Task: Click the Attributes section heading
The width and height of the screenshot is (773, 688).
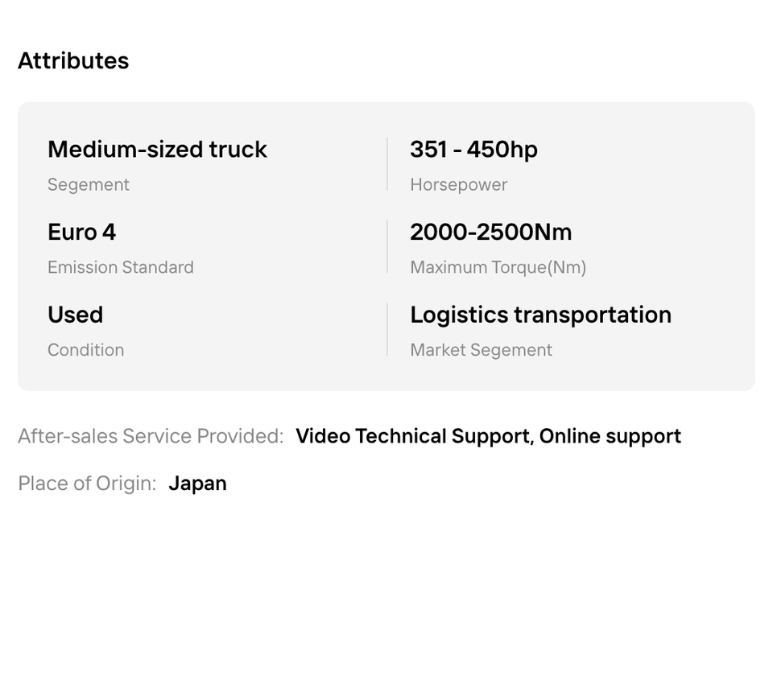Action: click(73, 61)
